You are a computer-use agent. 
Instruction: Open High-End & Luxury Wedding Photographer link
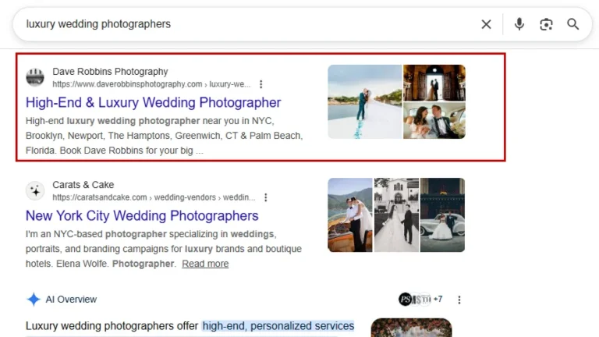tap(153, 102)
